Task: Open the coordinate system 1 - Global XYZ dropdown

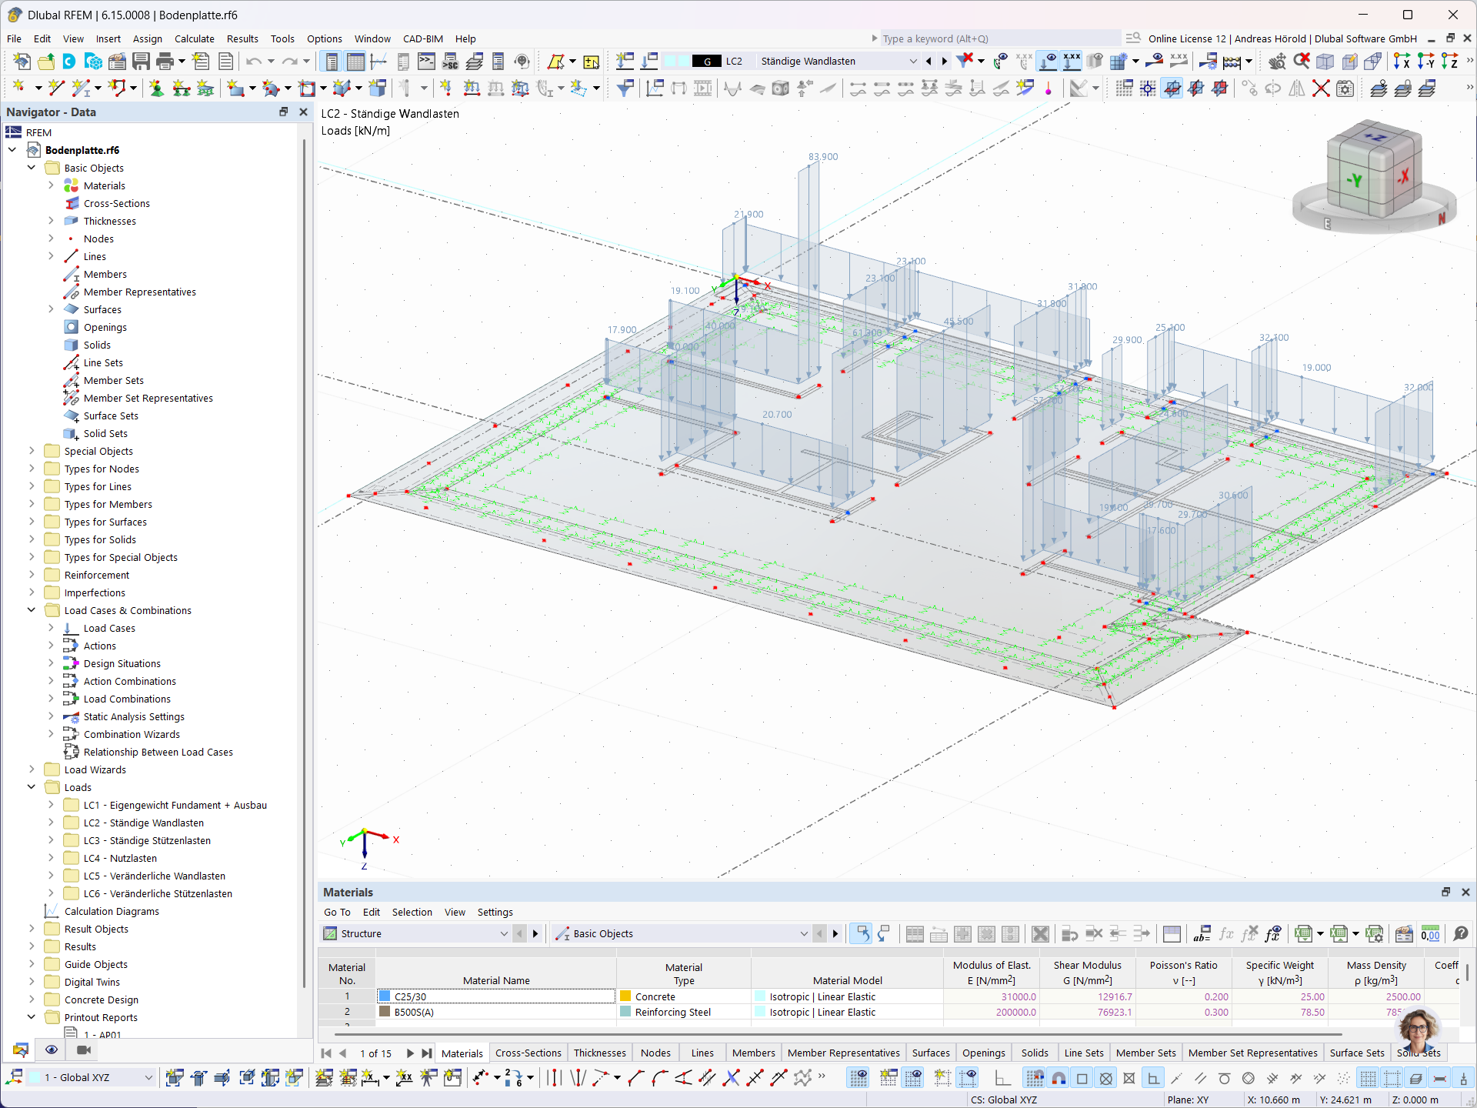Action: point(148,1078)
